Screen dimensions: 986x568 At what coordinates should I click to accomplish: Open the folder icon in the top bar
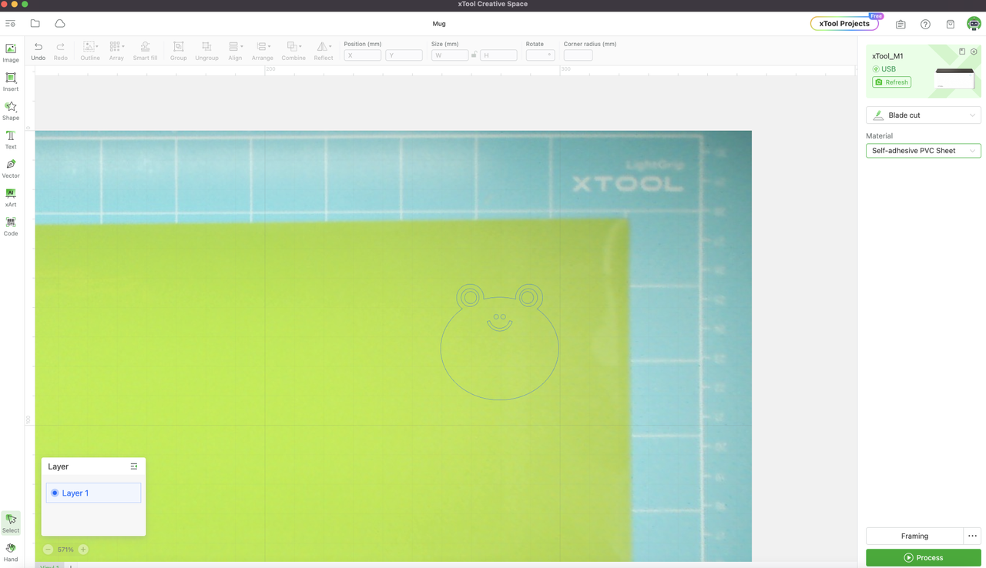pos(35,24)
